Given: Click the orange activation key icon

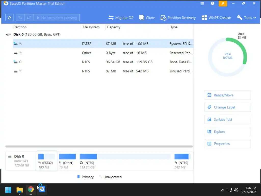Looking at the screenshot, I should pyautogui.click(x=223, y=3).
